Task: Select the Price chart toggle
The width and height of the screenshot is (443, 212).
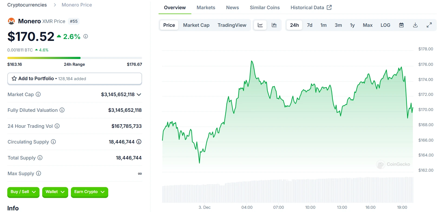Action: pyautogui.click(x=169, y=25)
